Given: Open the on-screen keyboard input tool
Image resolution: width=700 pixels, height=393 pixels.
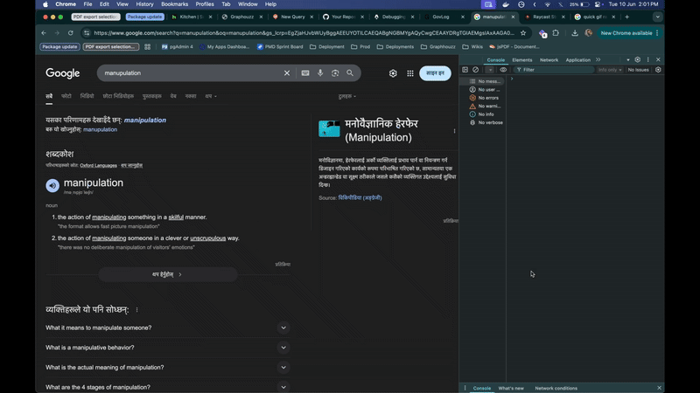Looking at the screenshot, I should click(305, 73).
